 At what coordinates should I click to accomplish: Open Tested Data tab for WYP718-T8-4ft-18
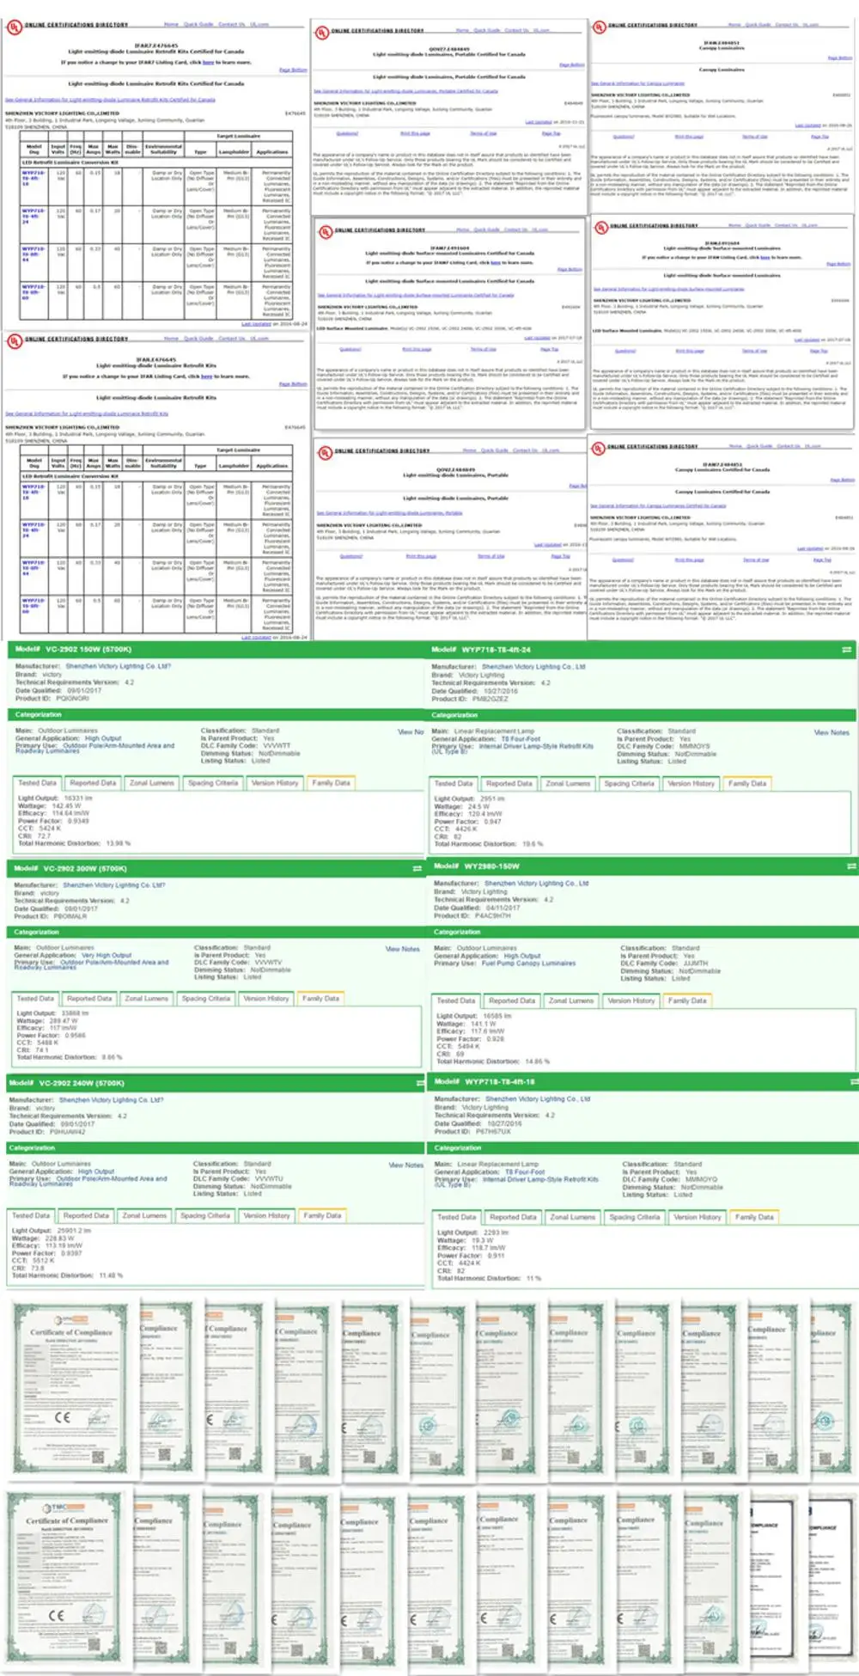click(456, 1217)
